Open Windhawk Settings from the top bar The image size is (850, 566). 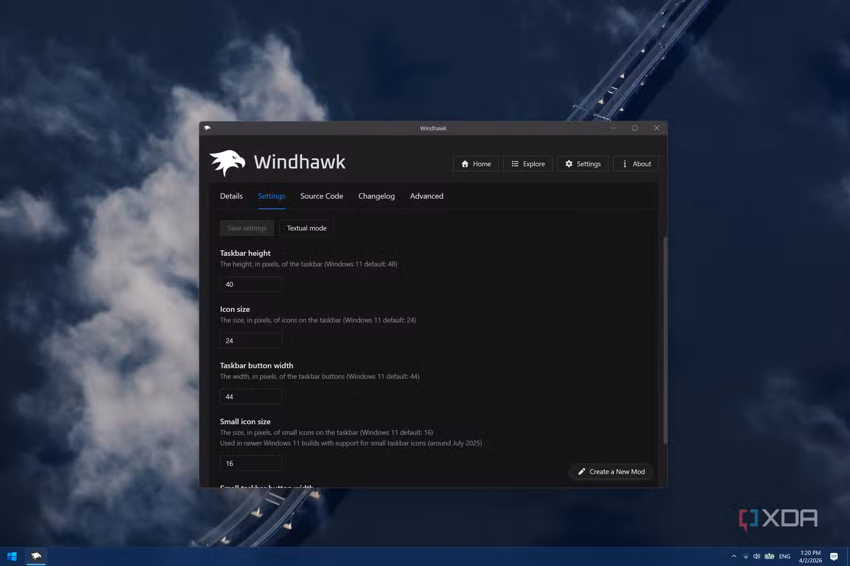click(x=583, y=164)
